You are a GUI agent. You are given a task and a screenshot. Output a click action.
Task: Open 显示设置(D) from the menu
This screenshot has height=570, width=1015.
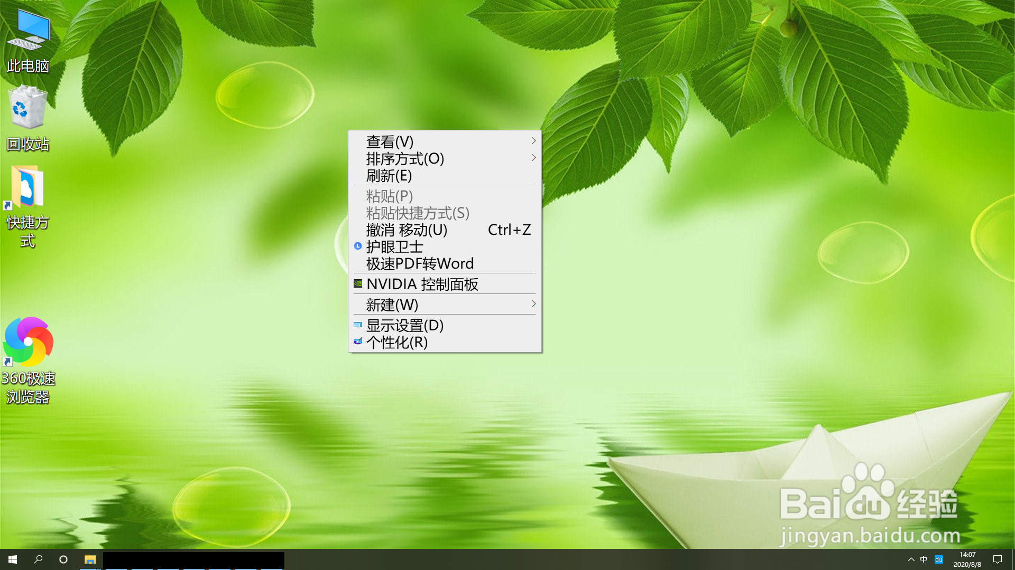(445, 325)
